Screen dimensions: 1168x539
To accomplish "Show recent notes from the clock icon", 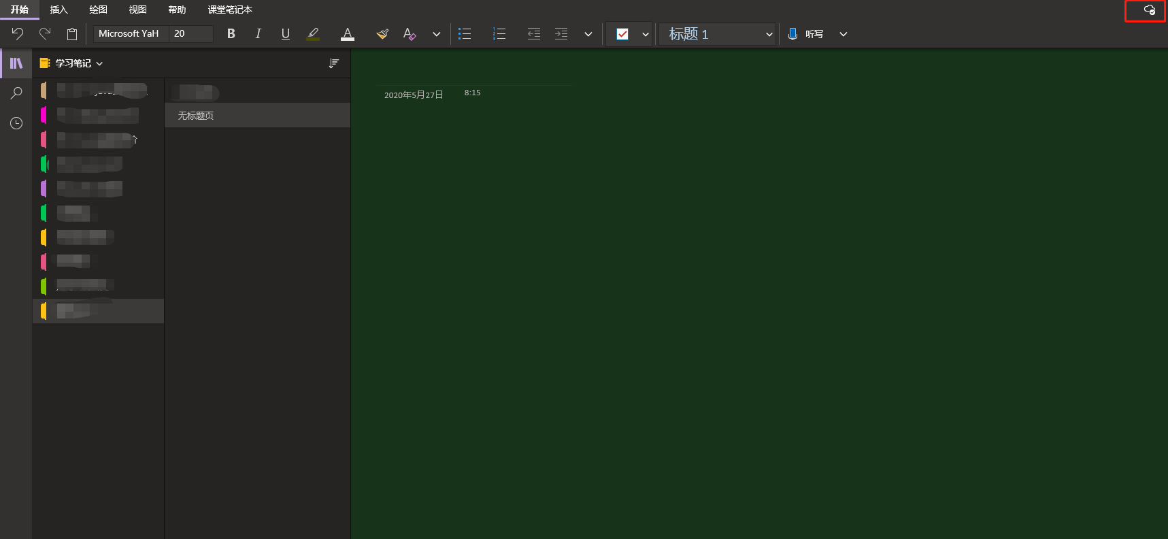I will coord(16,123).
